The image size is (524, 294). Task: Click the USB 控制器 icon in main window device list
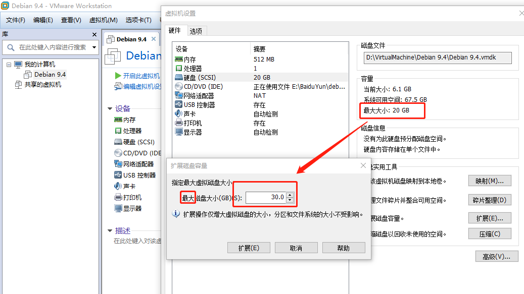point(118,174)
